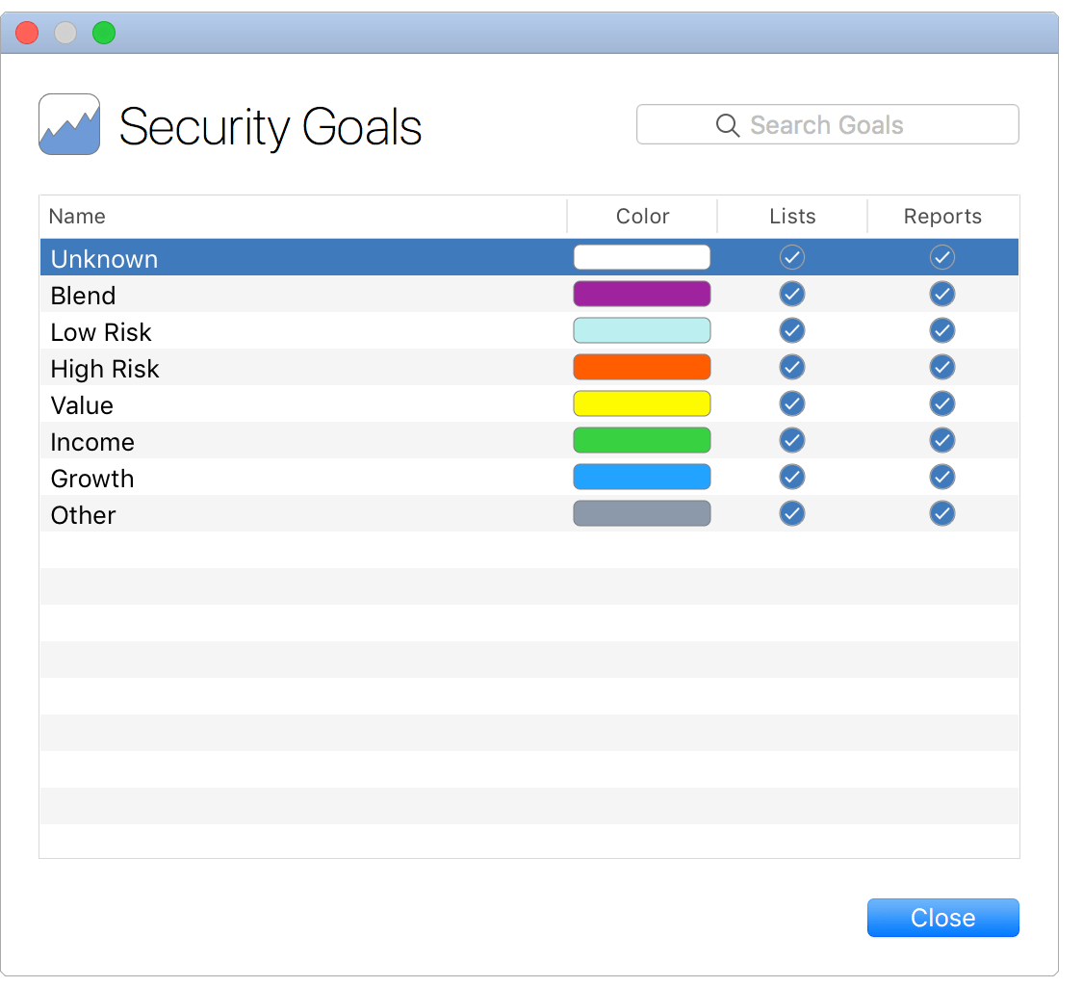Toggle the Lists checkbox for Blend
The width and height of the screenshot is (1083, 987).
(x=792, y=294)
